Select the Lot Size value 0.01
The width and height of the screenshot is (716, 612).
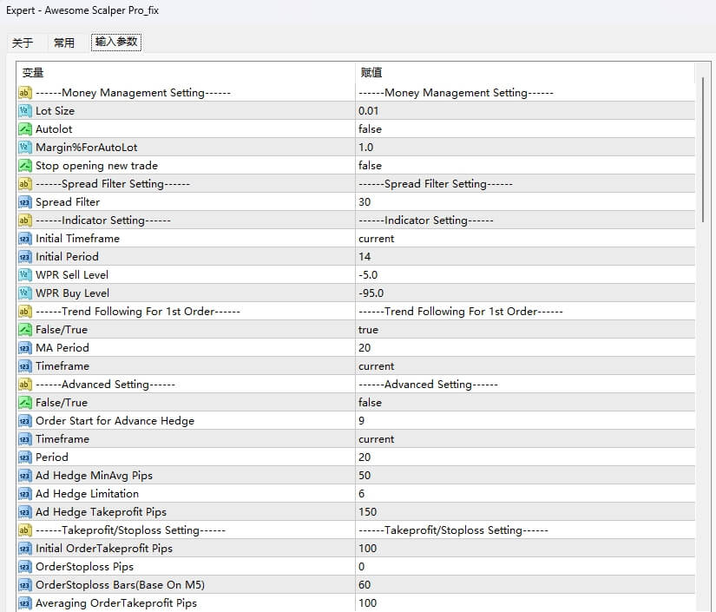(x=368, y=111)
